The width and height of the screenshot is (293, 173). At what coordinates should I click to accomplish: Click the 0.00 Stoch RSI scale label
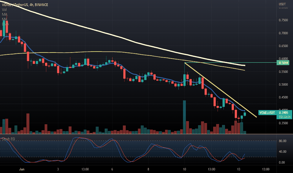point(282,163)
